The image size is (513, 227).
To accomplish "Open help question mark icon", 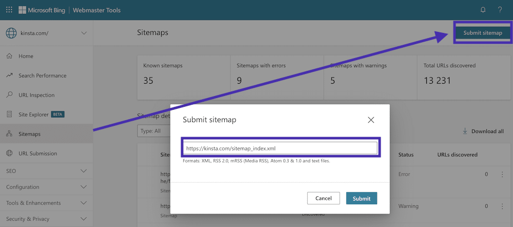I will pos(500,10).
